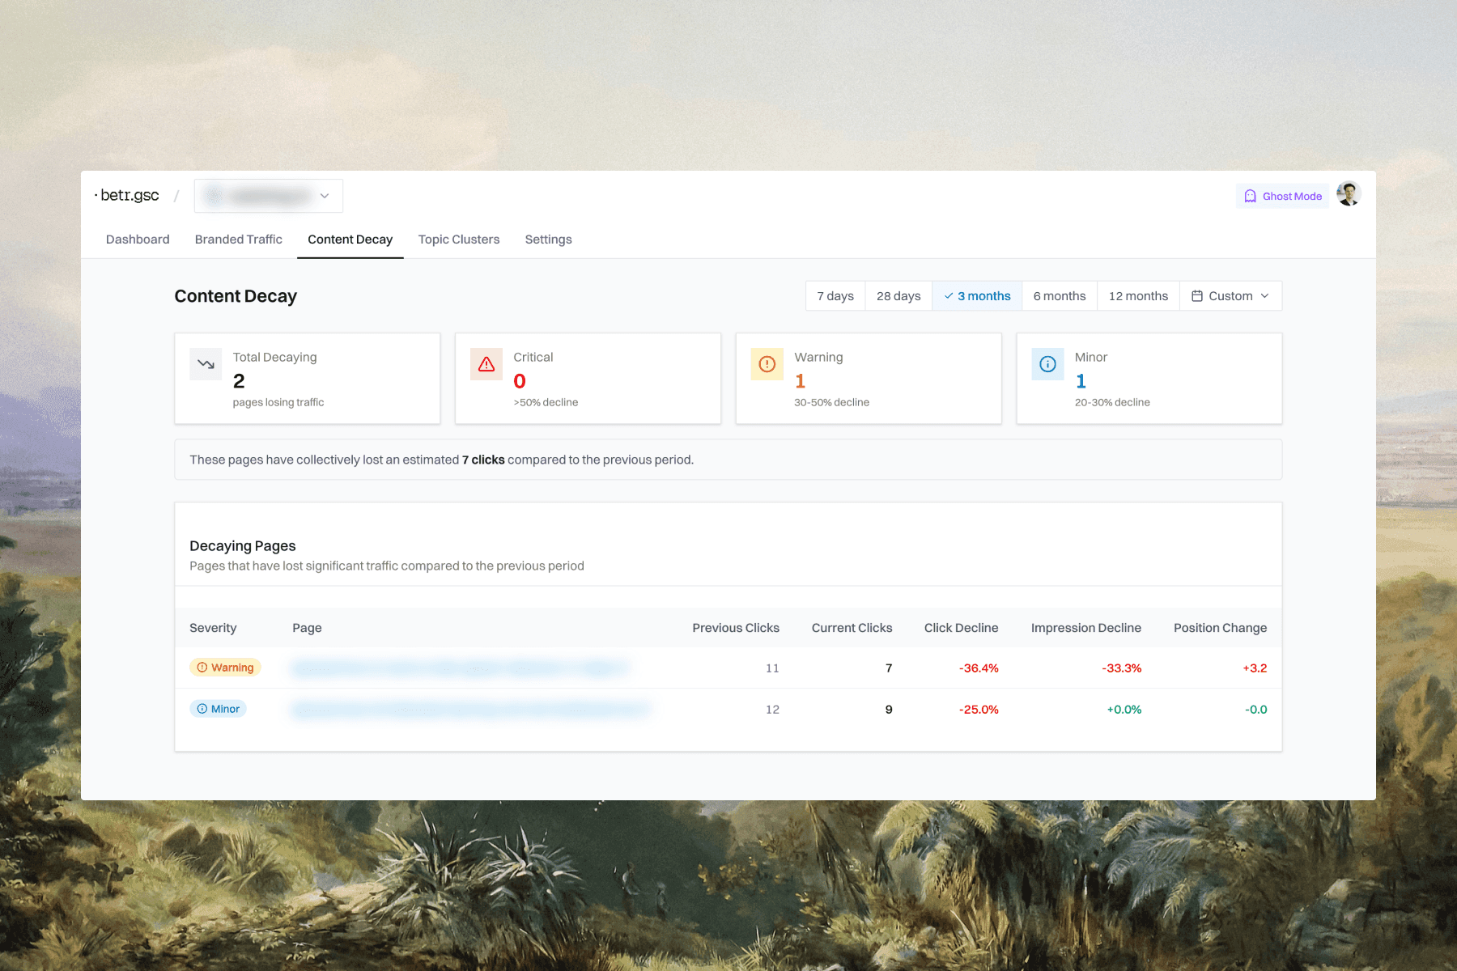The width and height of the screenshot is (1457, 971).
Task: Click the ghost icon in Ghost Mode
Action: 1250,196
